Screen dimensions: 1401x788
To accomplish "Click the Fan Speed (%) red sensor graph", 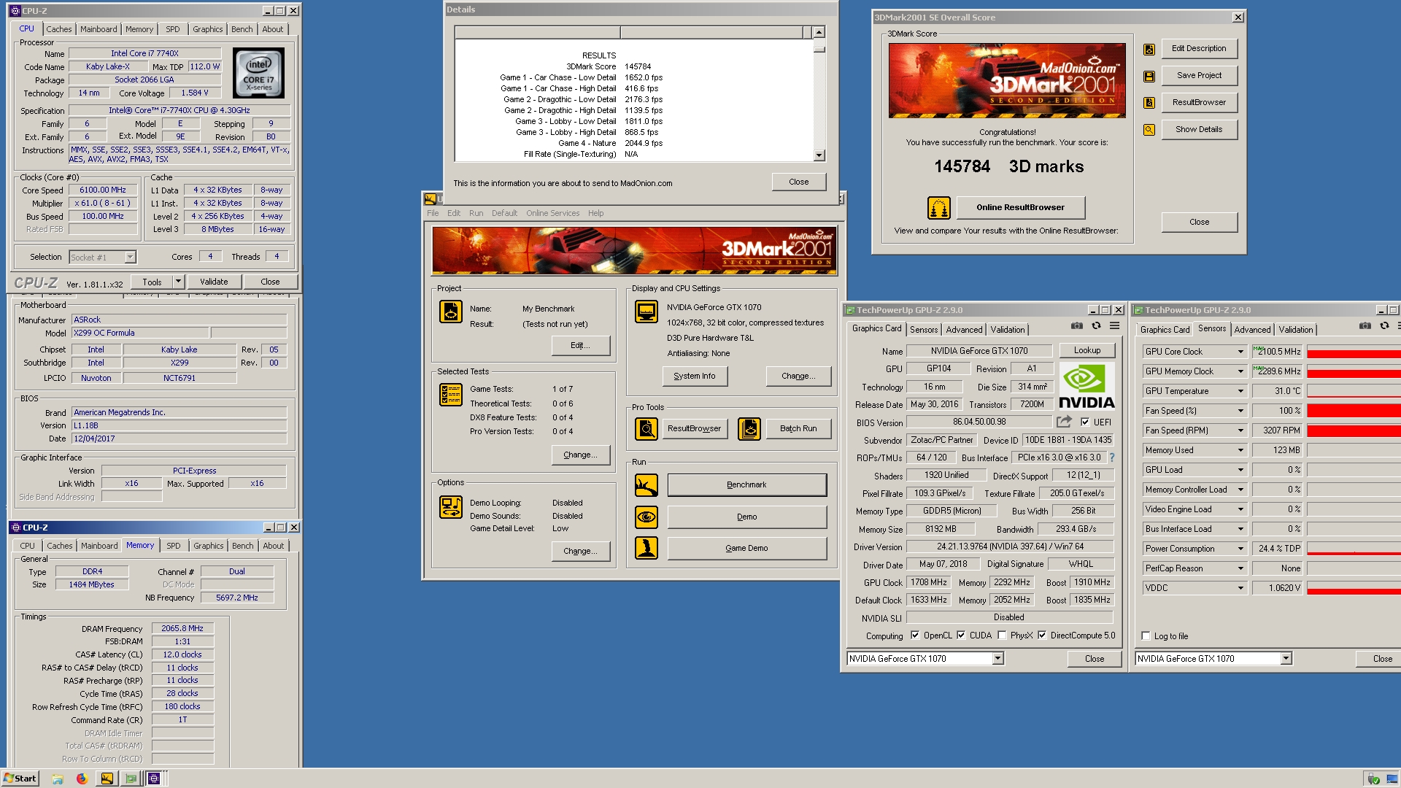I will [1354, 411].
